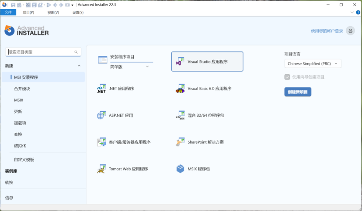Image resolution: width=362 pixels, height=211 pixels.
Task: Click the blue help question mark icon
Action: [x=358, y=13]
